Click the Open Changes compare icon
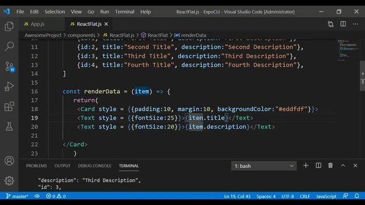 tap(331, 24)
